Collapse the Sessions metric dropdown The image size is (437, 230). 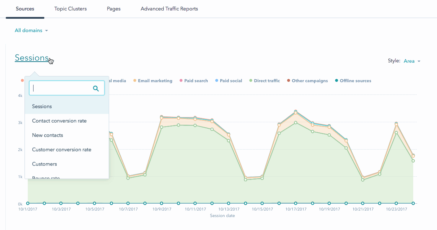tap(32, 58)
